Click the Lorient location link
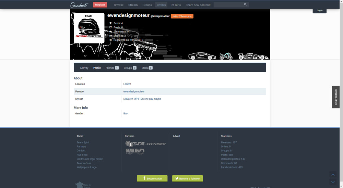The image size is (343, 188). 127,84
